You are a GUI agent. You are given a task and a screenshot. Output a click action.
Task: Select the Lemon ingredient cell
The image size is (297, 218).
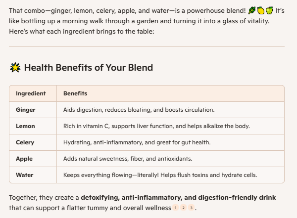25,126
